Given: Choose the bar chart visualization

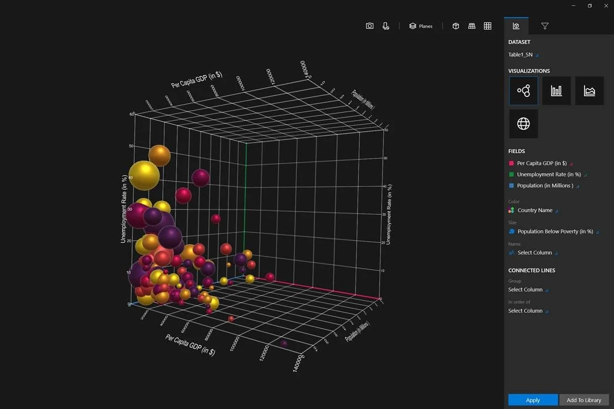Looking at the screenshot, I should click(x=556, y=91).
